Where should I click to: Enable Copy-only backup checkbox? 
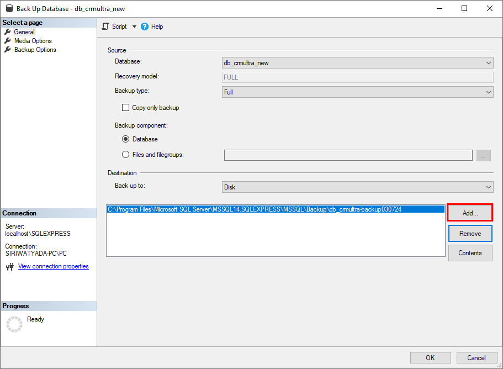[125, 108]
